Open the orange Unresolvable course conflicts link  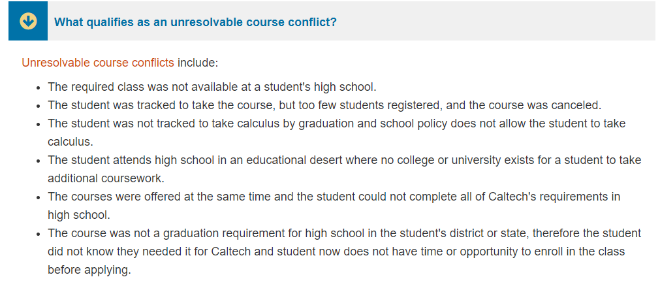point(98,63)
